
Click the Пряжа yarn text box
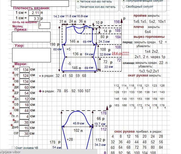point(31,37)
